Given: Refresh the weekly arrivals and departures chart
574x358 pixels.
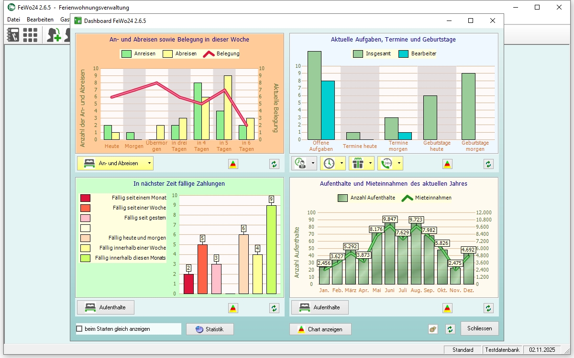Looking at the screenshot, I should pyautogui.click(x=274, y=164).
